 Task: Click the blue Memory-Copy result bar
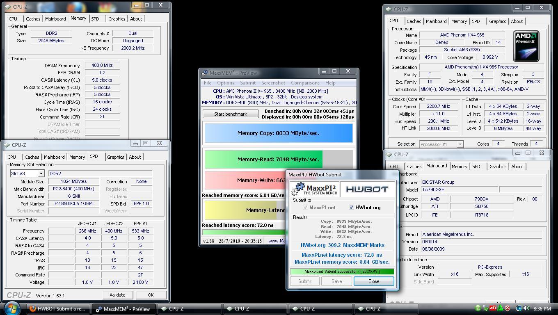click(x=279, y=133)
